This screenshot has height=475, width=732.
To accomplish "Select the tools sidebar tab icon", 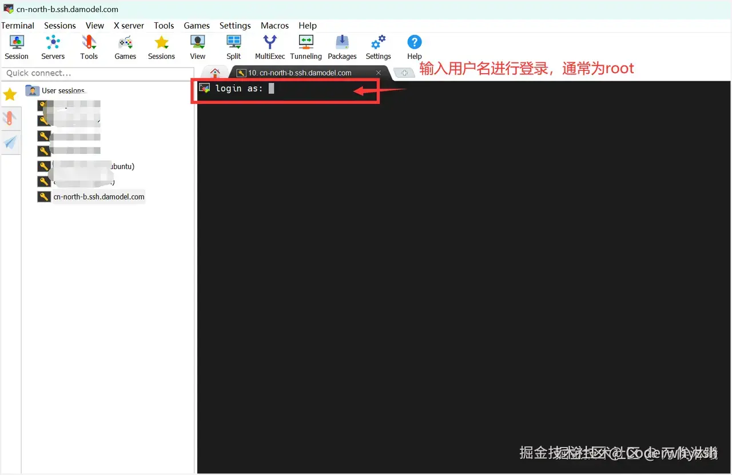I will [10, 118].
